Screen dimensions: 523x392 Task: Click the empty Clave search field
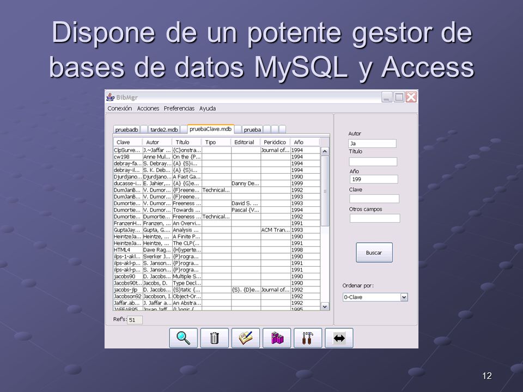[x=374, y=199]
